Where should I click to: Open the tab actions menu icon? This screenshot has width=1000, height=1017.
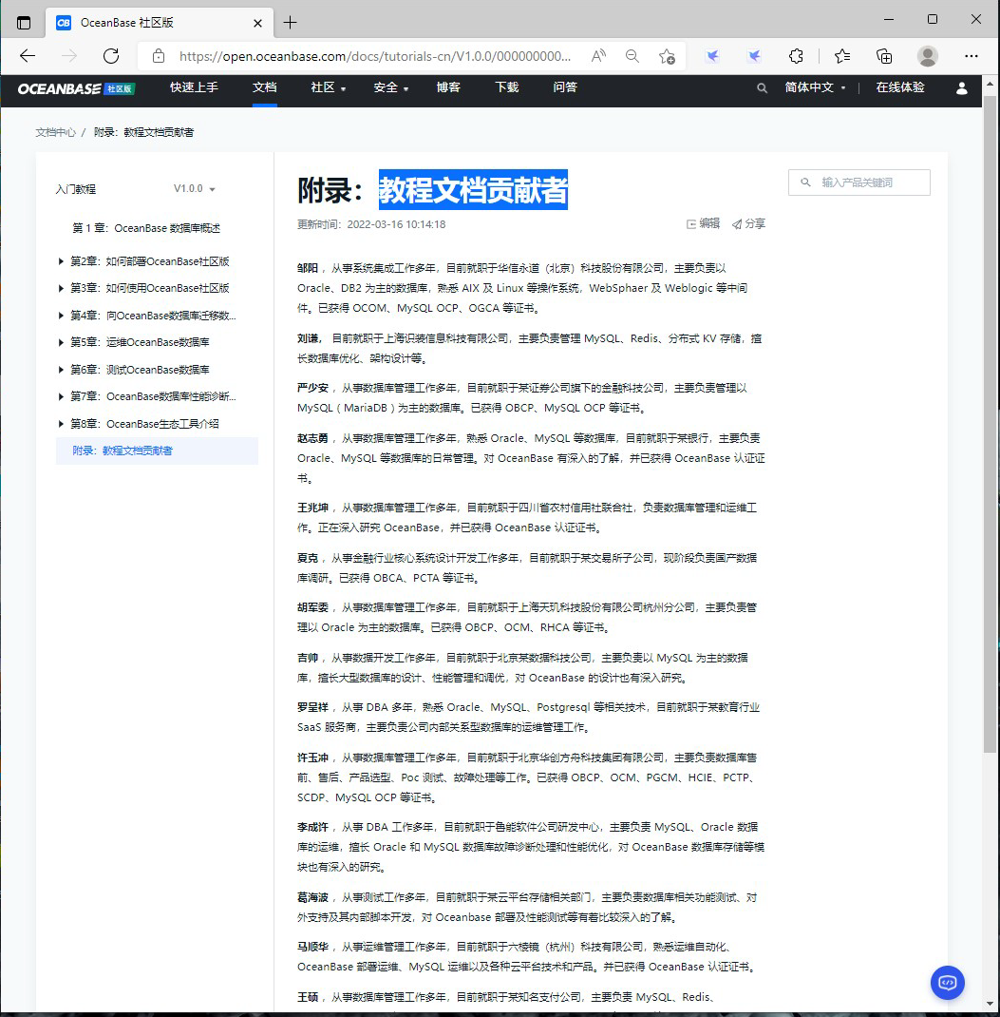point(24,23)
